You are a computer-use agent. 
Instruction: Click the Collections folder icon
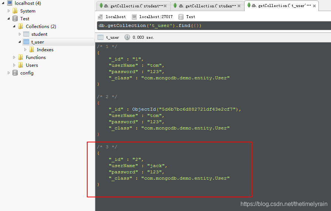20,26
